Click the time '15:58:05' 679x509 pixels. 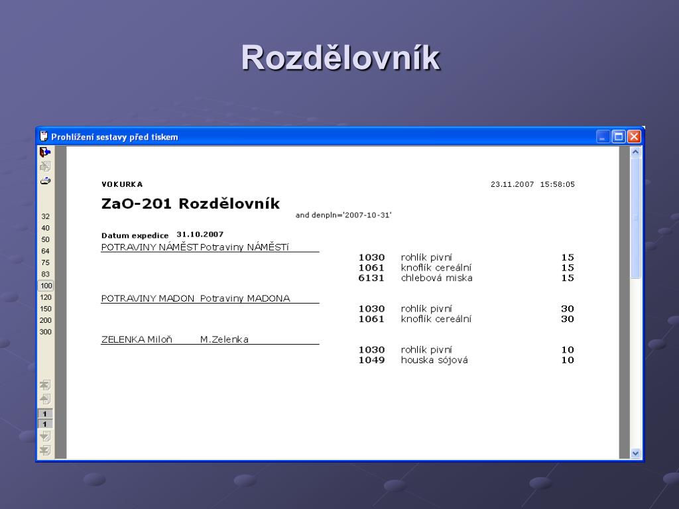pos(557,184)
